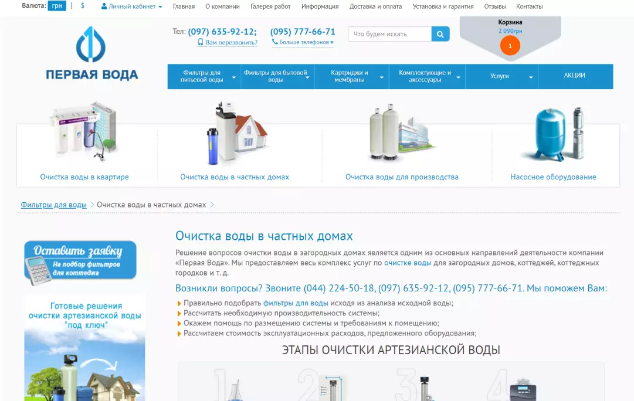
Task: Select the industrial water treatment tanks image
Action: [401, 133]
